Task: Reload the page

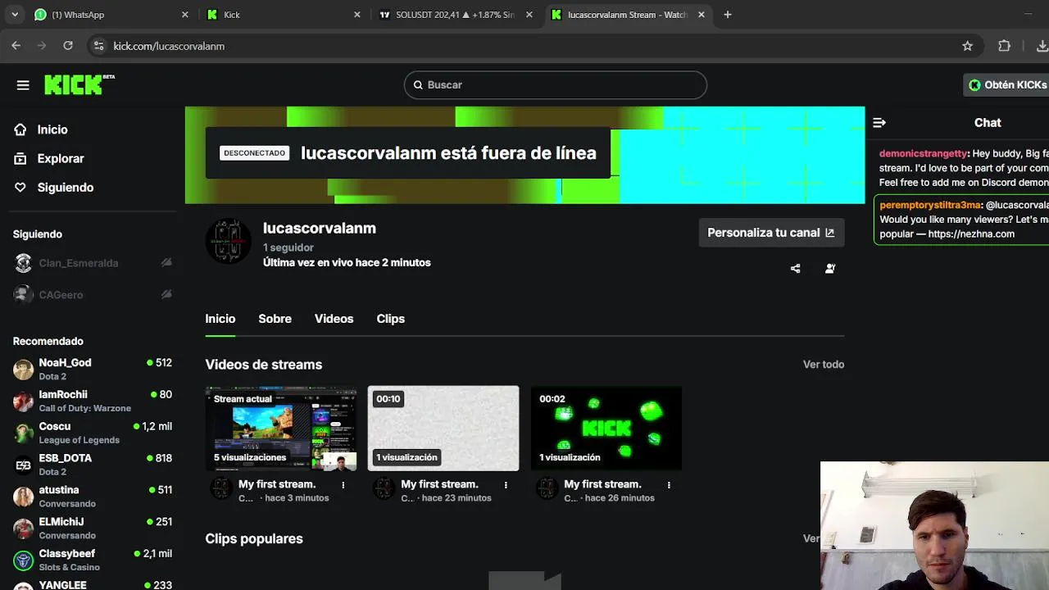Action: 68,46
